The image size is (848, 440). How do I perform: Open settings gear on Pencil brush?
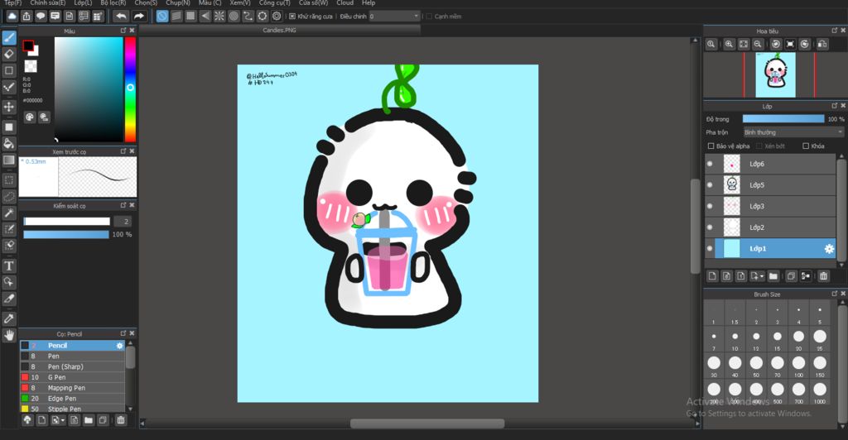coord(119,346)
